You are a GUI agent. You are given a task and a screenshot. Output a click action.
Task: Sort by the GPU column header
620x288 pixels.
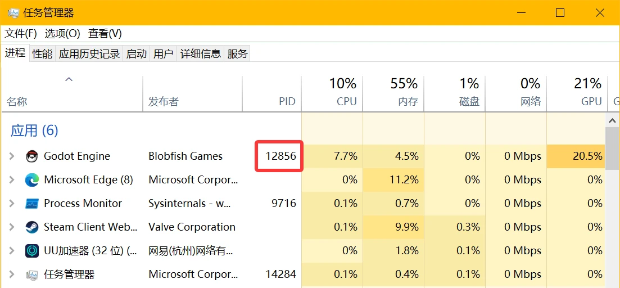577,94
